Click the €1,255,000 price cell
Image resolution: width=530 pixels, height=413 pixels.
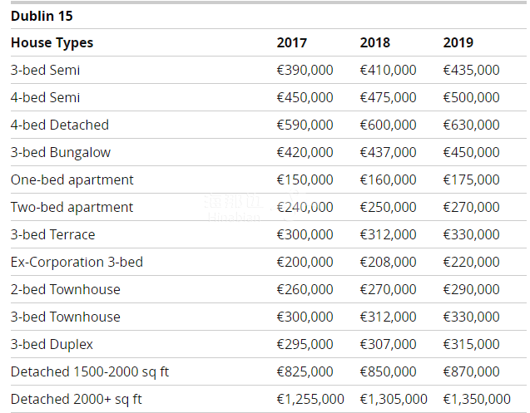pyautogui.click(x=310, y=399)
